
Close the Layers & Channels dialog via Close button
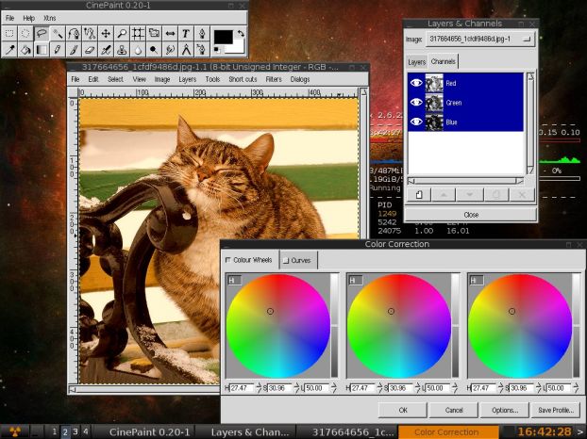(471, 215)
